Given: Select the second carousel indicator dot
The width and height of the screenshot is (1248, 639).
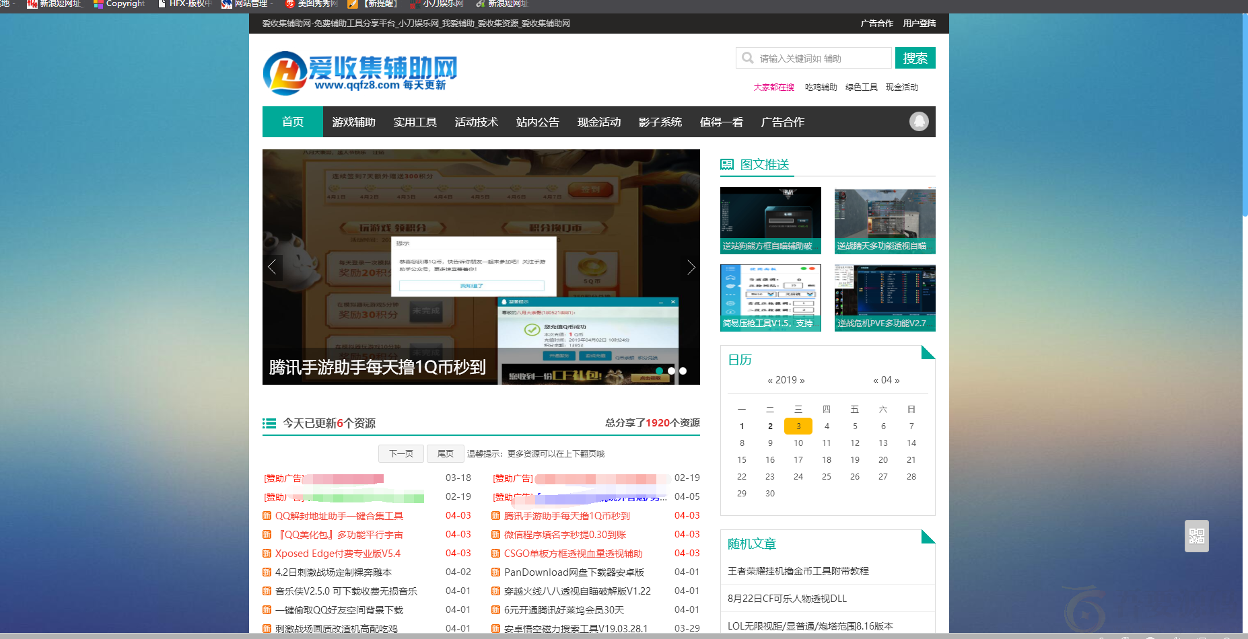Looking at the screenshot, I should click(x=671, y=371).
